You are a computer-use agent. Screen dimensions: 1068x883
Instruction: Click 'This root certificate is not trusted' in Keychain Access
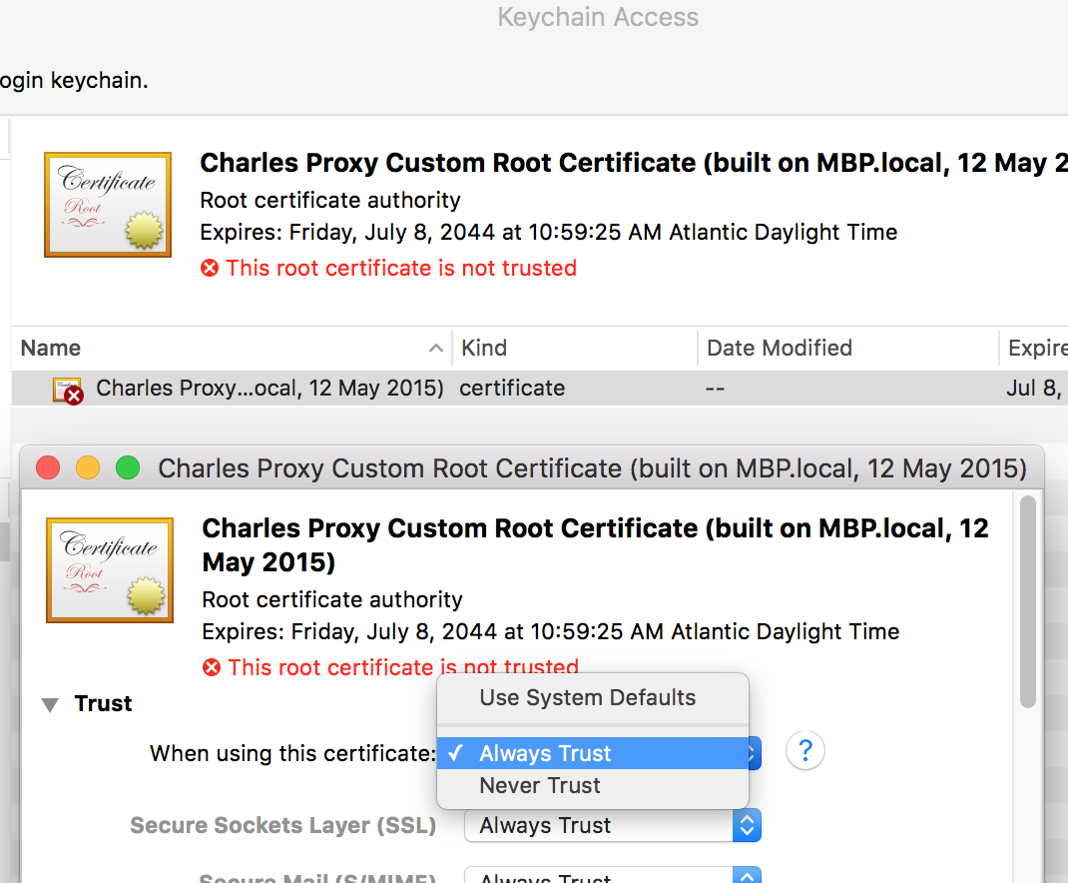click(x=401, y=268)
